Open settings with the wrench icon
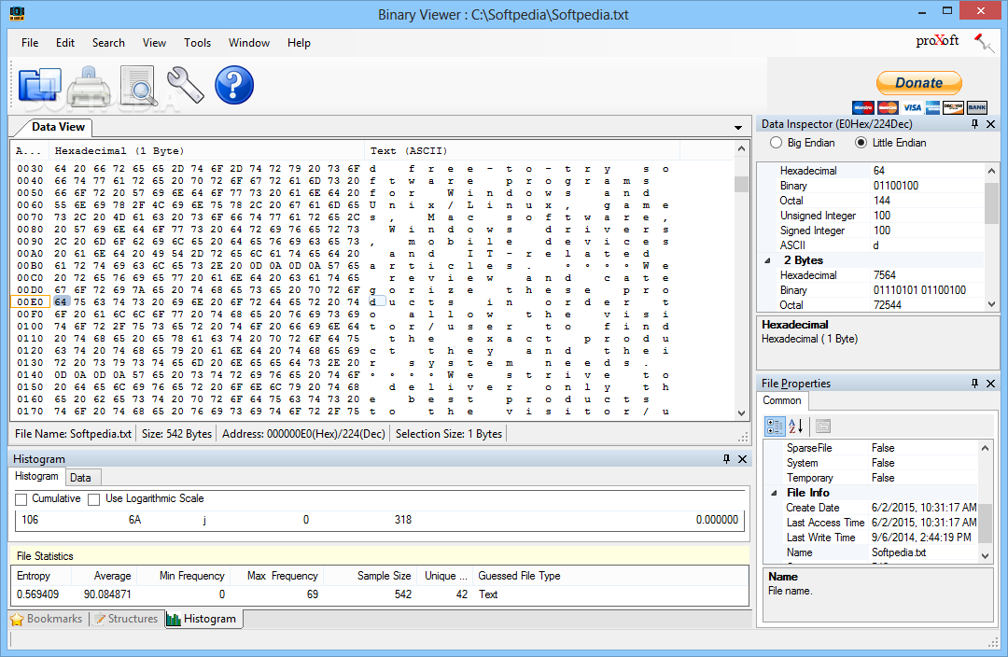This screenshot has width=1008, height=657. (185, 85)
